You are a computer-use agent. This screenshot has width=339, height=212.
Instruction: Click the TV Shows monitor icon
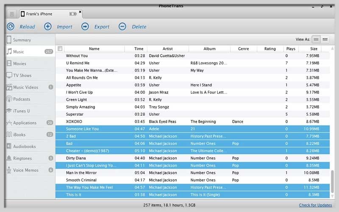pyautogui.click(x=9, y=75)
